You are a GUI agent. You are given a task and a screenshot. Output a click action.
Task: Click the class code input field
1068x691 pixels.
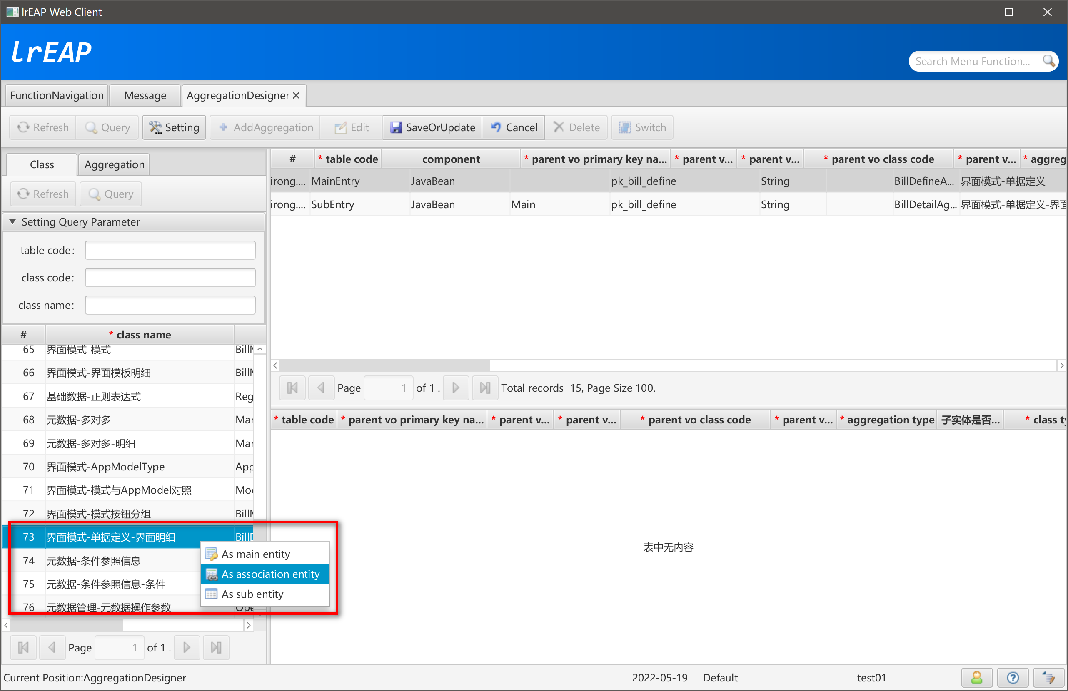pos(170,278)
